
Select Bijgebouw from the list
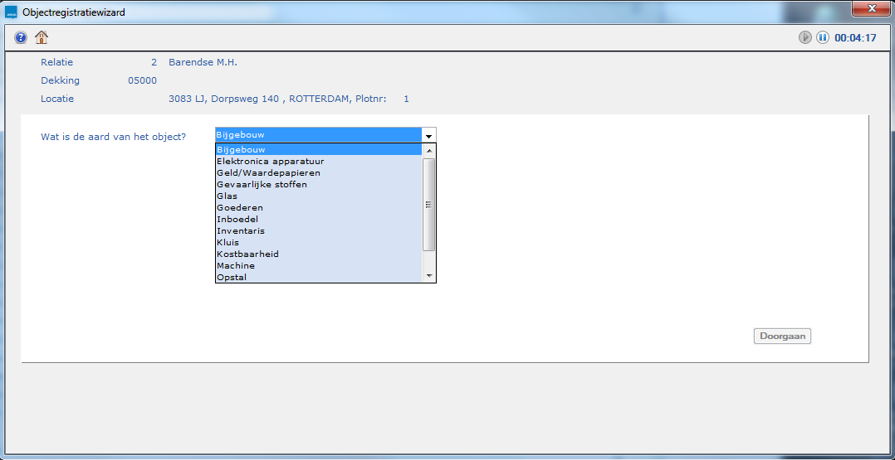pos(318,149)
